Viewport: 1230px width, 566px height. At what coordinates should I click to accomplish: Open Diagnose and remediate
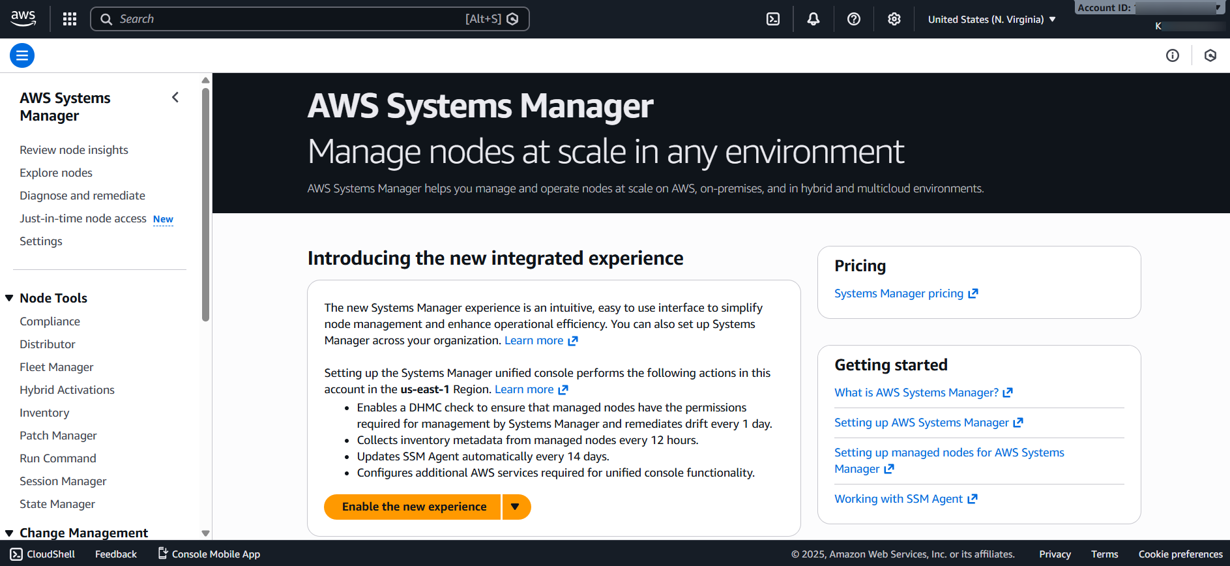(x=82, y=196)
